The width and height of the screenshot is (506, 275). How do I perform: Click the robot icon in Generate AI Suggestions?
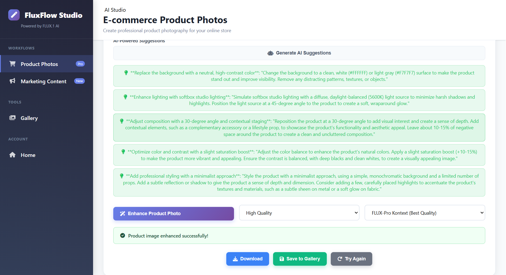270,53
